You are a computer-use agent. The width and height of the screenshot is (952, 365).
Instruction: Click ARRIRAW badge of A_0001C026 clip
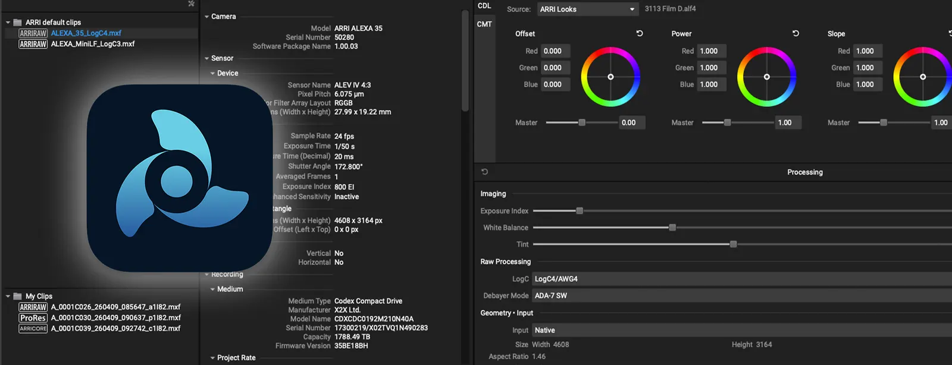(33, 307)
